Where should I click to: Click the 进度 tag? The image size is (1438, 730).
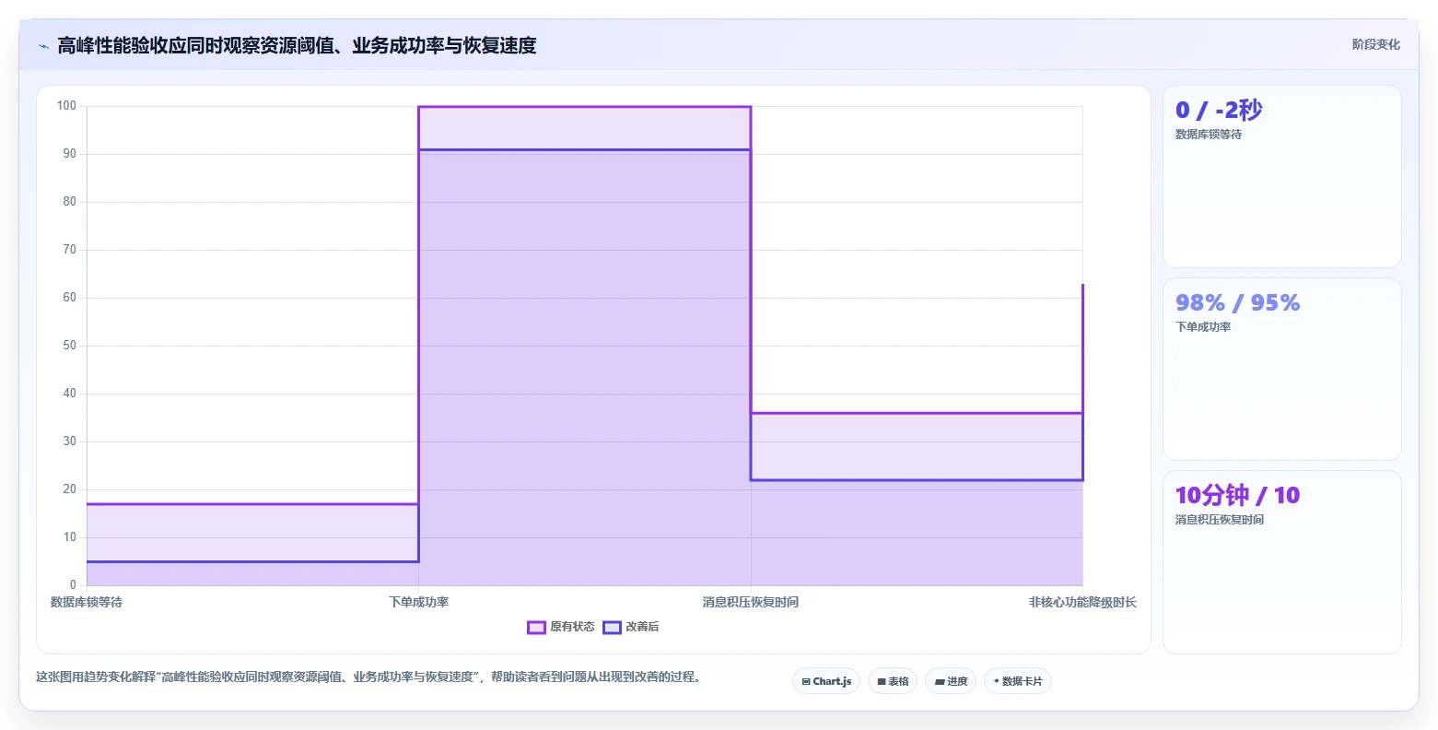(951, 681)
